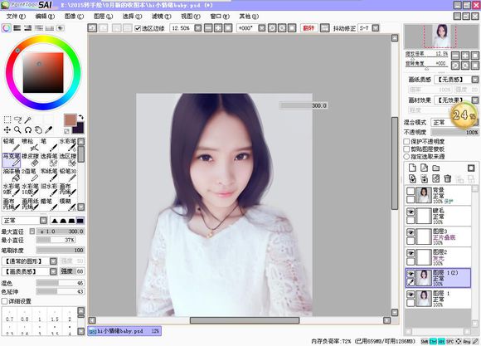
Task: Click the 翻转 flip button
Action: [309, 28]
